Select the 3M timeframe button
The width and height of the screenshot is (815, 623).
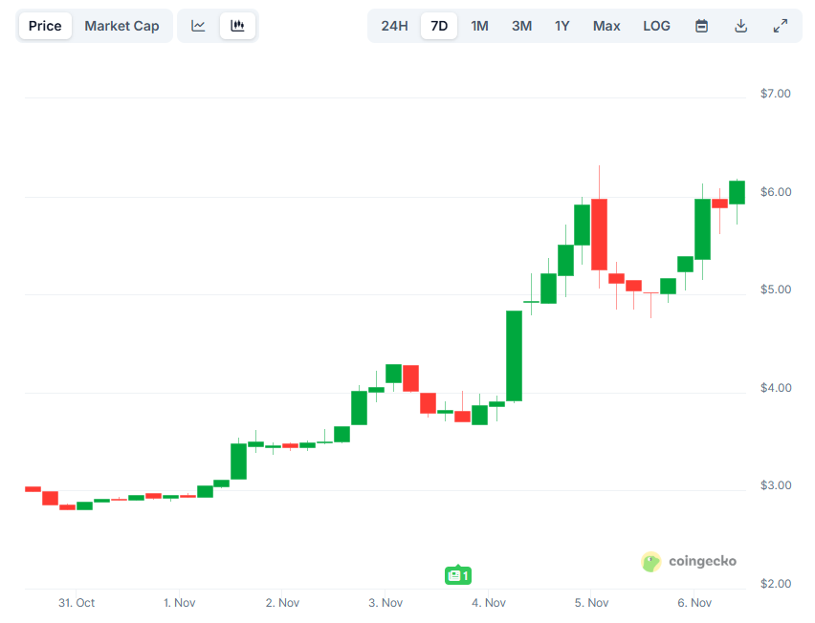521,26
